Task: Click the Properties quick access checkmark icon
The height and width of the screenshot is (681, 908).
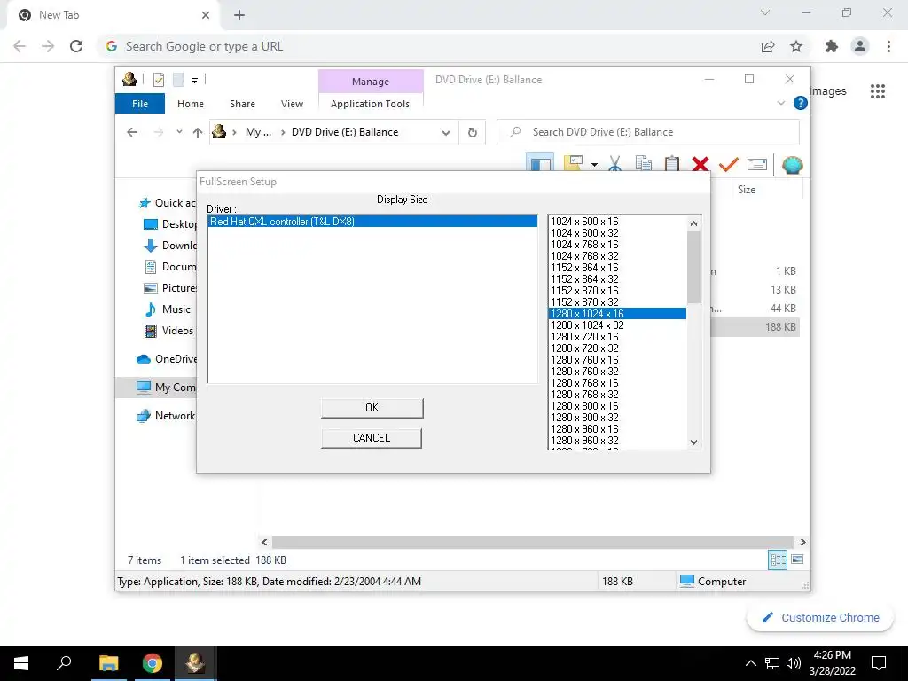Action: (158, 79)
